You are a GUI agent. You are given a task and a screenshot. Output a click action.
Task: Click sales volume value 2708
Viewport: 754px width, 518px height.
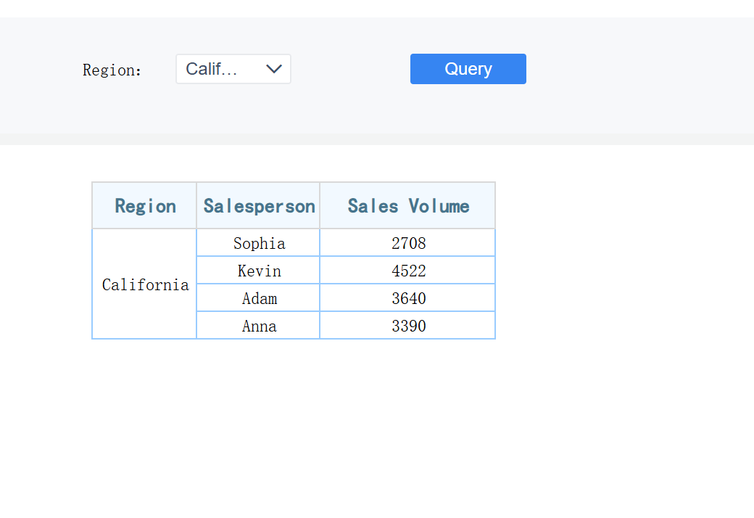click(407, 243)
